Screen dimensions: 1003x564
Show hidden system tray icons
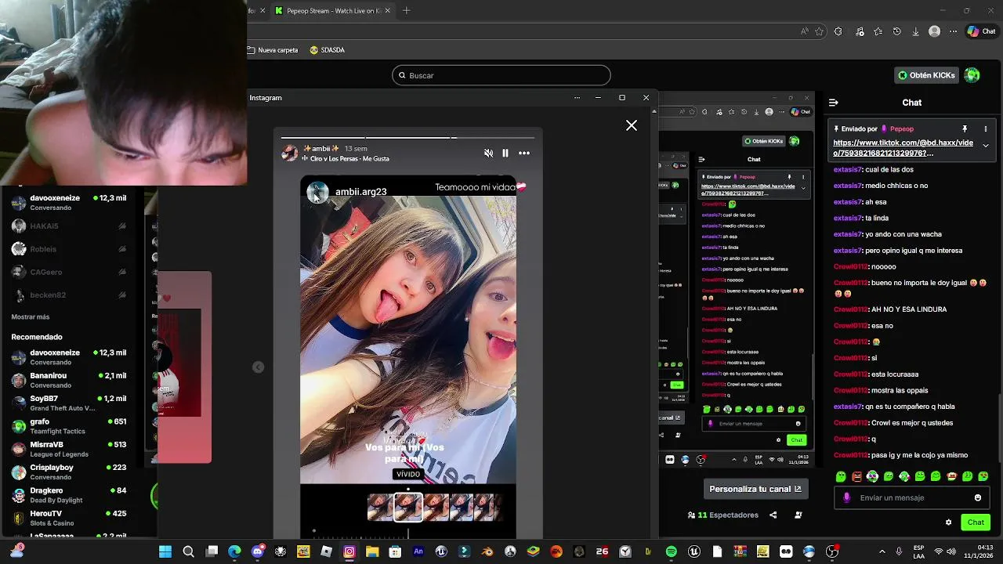[882, 551]
